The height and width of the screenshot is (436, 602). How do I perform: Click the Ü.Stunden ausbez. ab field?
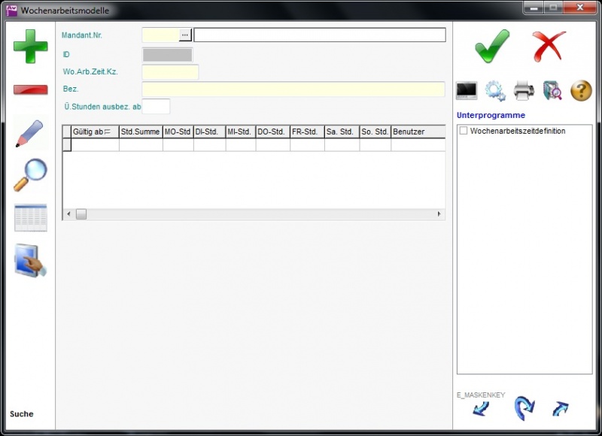(157, 106)
